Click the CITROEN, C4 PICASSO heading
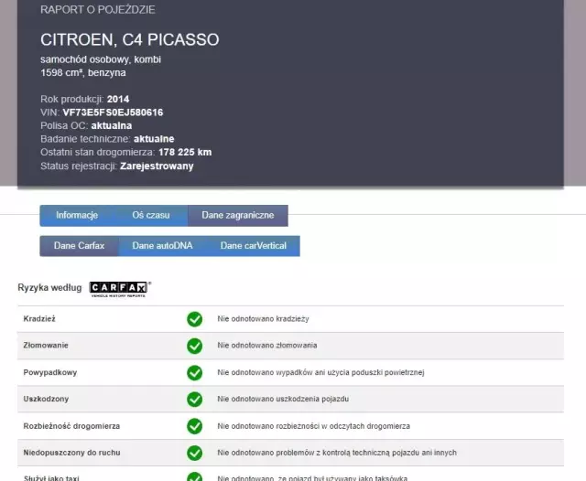Image resolution: width=586 pixels, height=481 pixels. coord(130,39)
